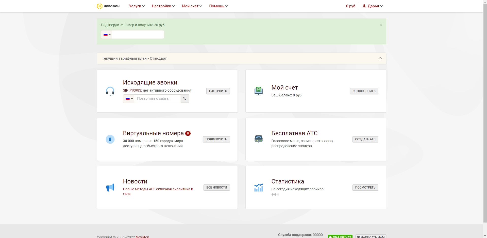
Task: Click the НАПИСАТЬ НАМ button
Action: [371, 236]
